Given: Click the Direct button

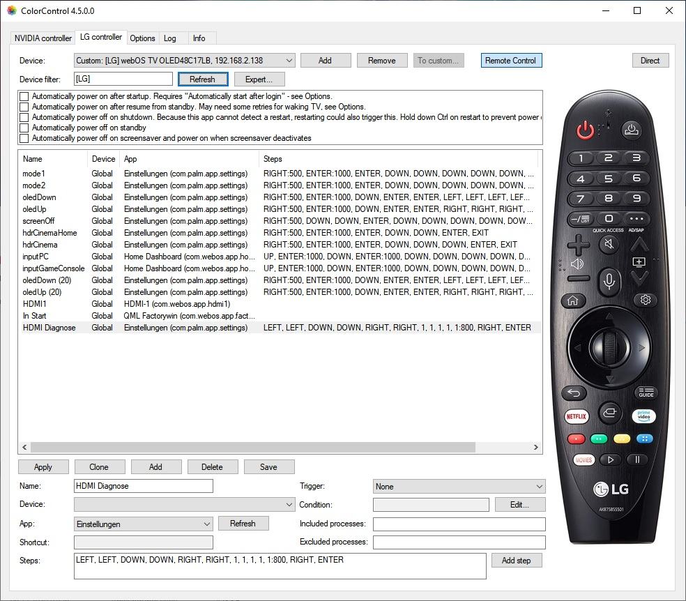Looking at the screenshot, I should [x=650, y=61].
